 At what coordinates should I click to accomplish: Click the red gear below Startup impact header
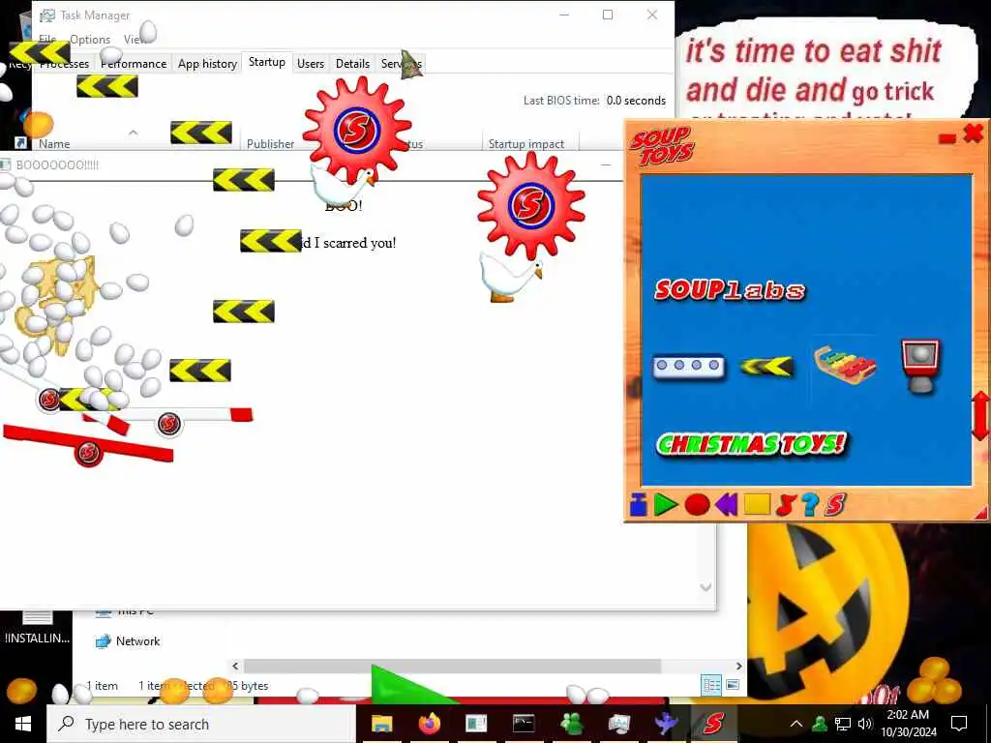click(x=531, y=205)
